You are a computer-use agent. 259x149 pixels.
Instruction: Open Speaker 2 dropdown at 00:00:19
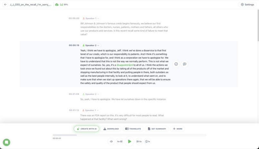click(x=91, y=45)
